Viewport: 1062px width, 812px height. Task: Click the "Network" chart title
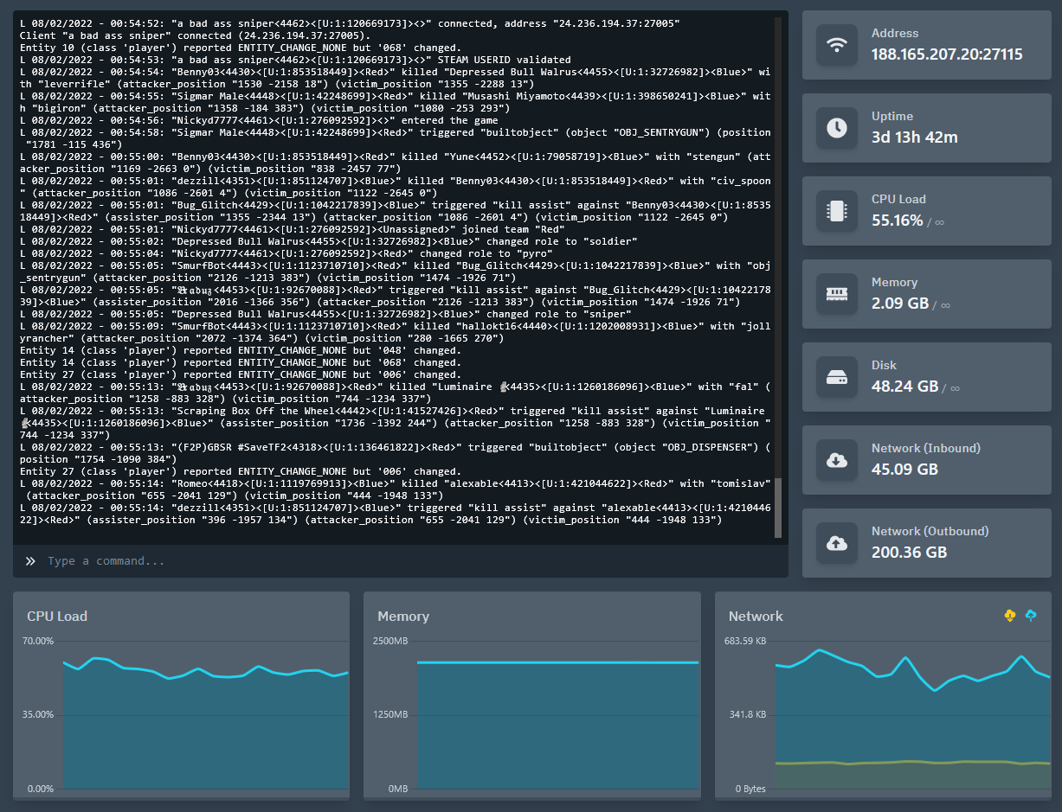tap(756, 616)
